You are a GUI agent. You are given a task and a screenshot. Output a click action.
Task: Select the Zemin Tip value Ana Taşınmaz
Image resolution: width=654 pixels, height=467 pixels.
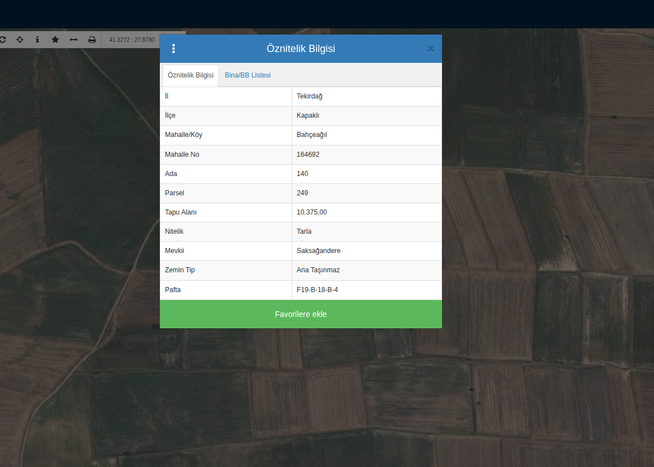click(x=318, y=270)
